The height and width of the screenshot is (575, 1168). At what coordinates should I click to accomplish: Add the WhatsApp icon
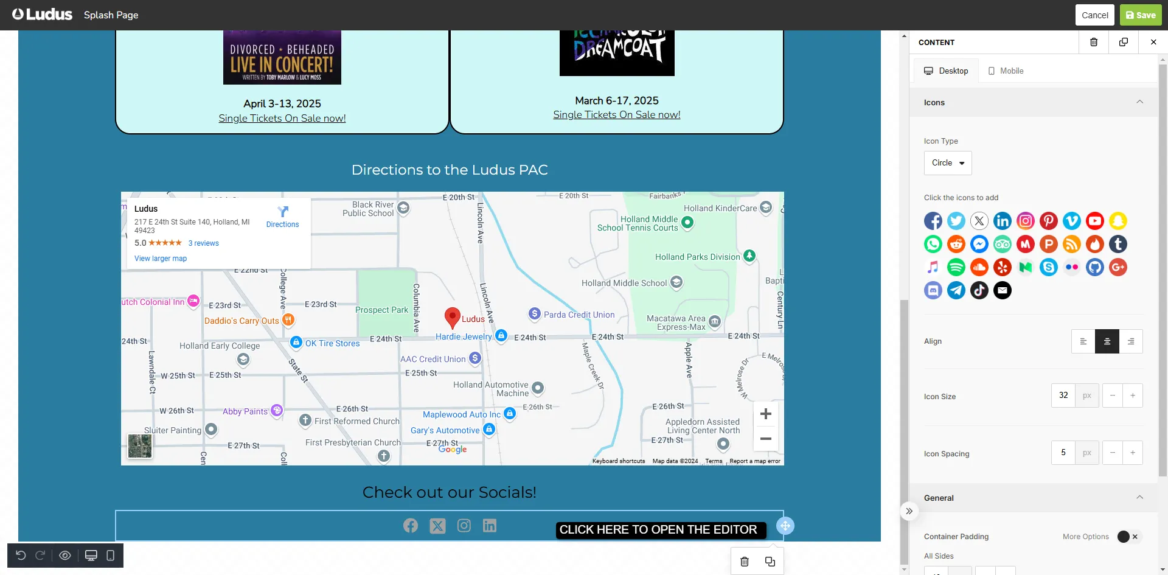(933, 244)
